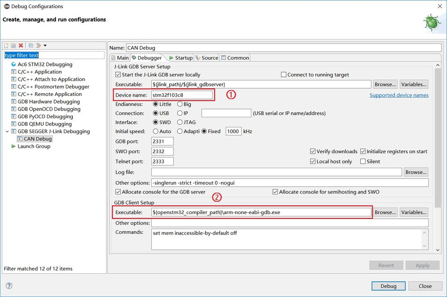Select GDB QEMU Debugging item

click(x=44, y=124)
